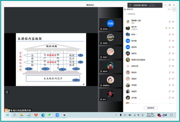Open the members panel hamburger menu
This screenshot has height=122, width=180.
tap(174, 9)
